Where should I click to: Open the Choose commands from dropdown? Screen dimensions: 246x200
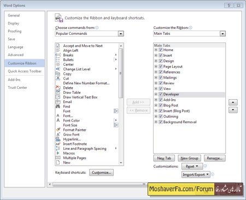(121, 34)
